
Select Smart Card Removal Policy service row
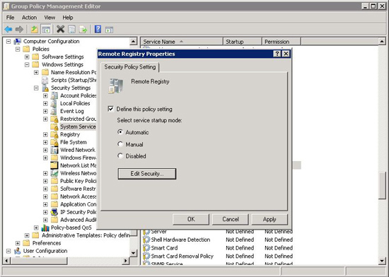218,256
